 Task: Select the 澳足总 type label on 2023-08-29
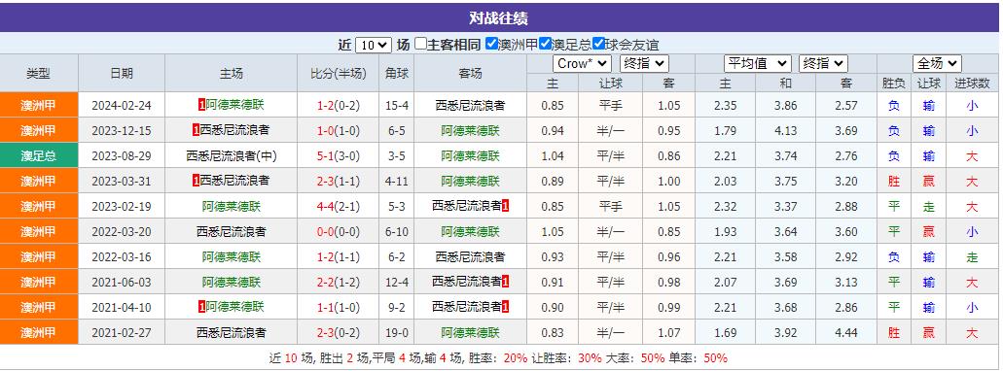click(x=39, y=155)
